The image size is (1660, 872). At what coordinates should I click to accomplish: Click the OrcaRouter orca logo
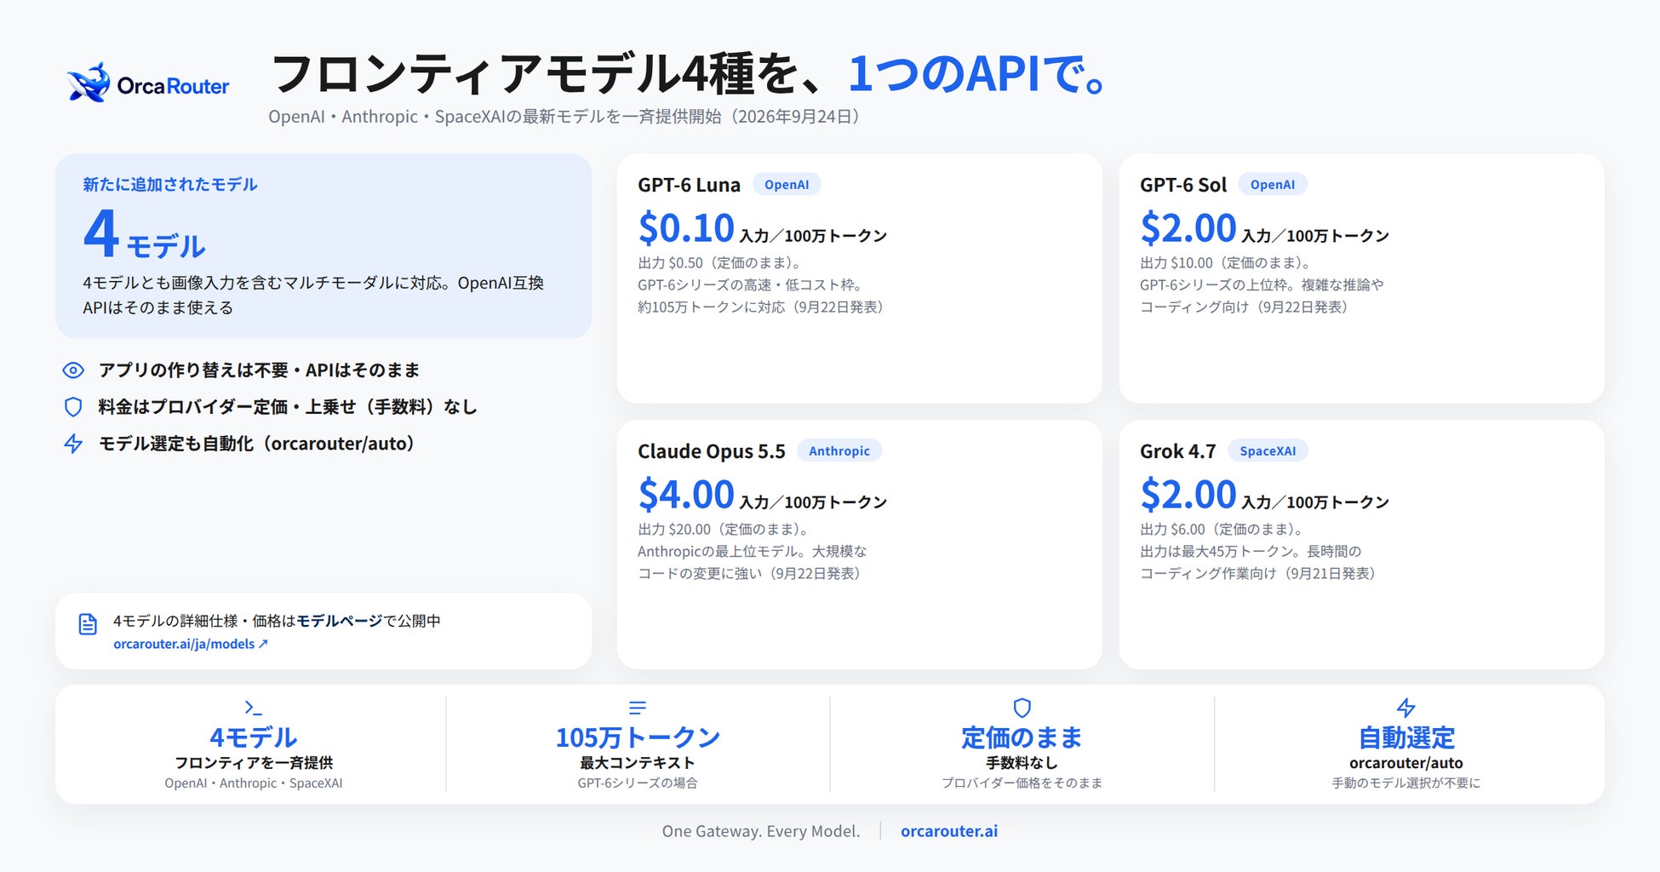click(89, 83)
